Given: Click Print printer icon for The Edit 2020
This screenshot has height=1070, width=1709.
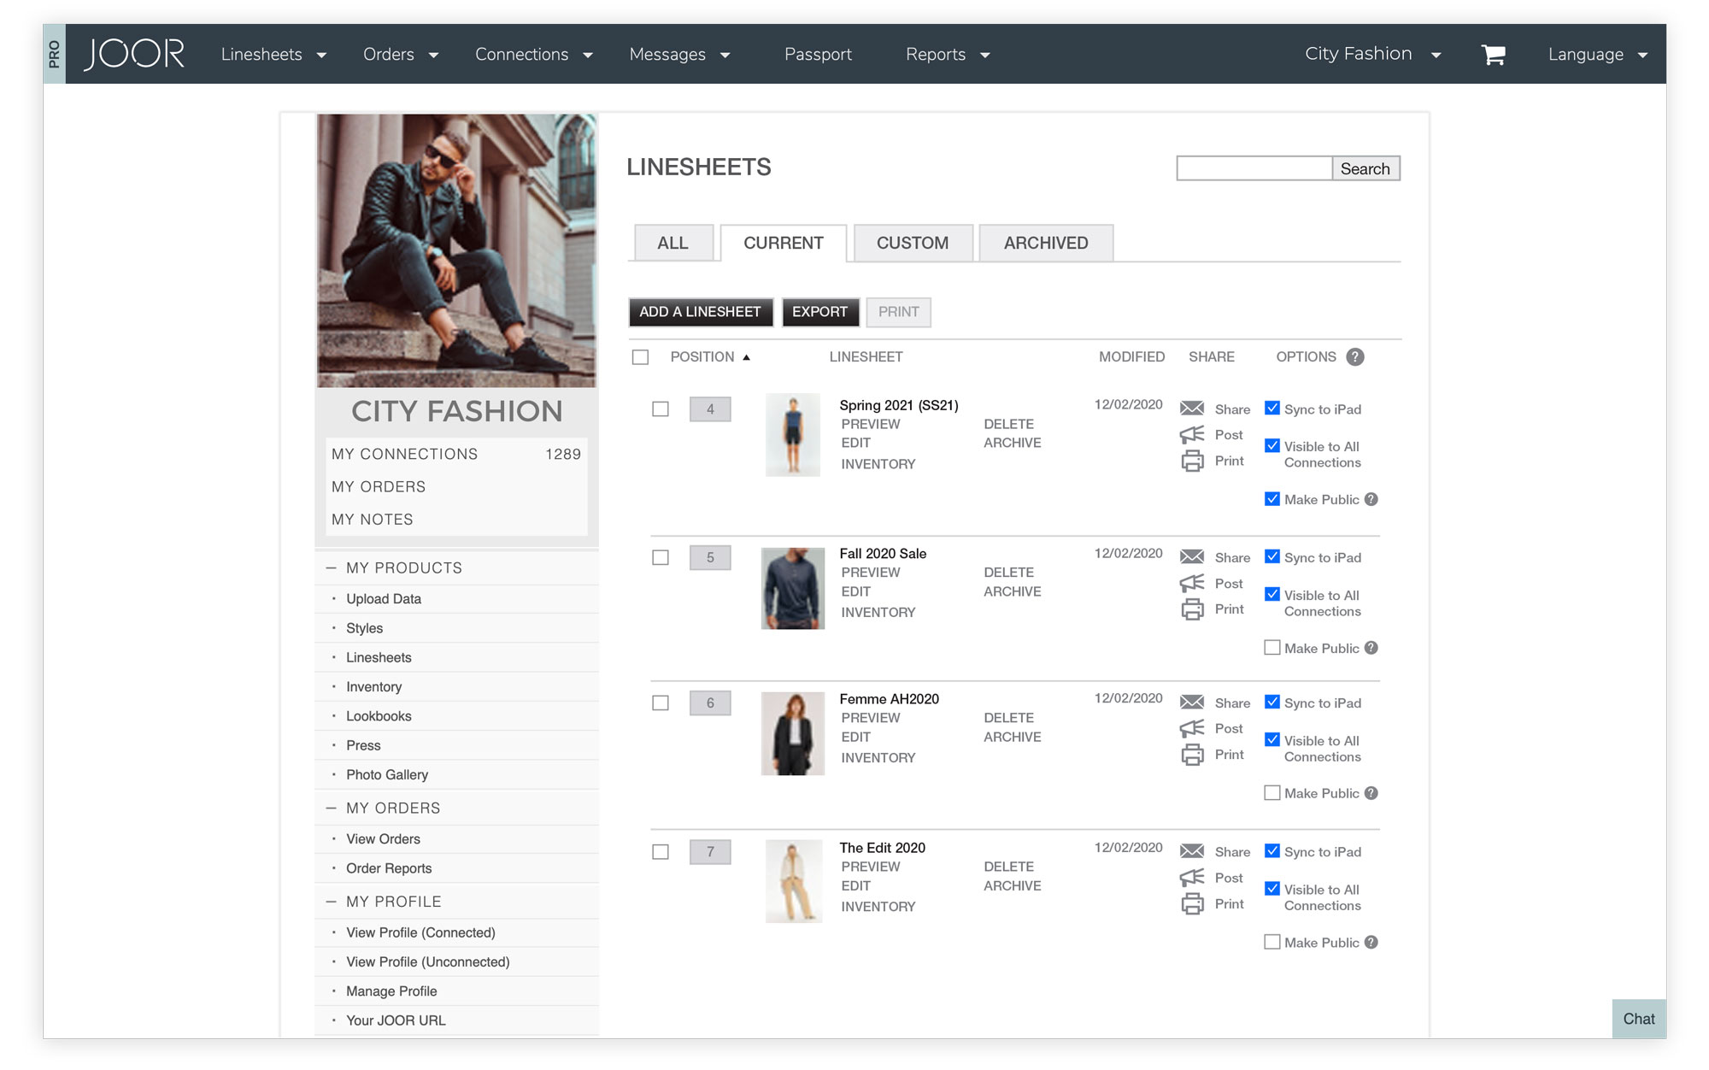Looking at the screenshot, I should (x=1192, y=903).
